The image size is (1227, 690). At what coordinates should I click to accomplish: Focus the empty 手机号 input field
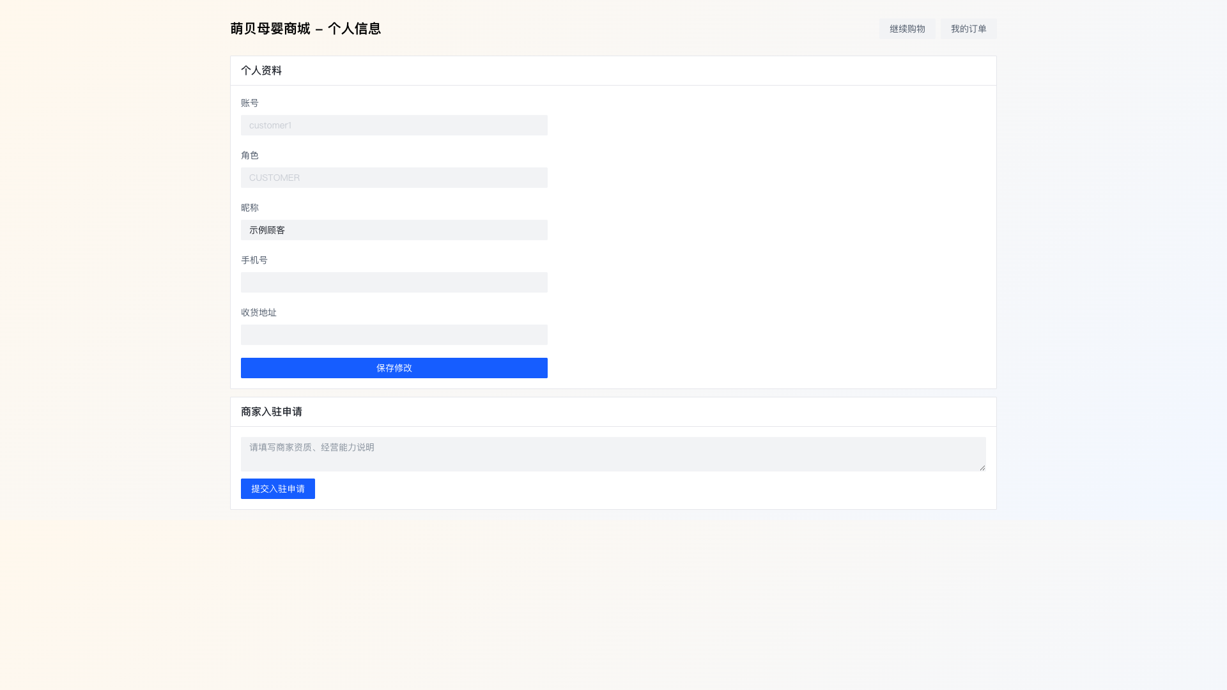point(394,282)
